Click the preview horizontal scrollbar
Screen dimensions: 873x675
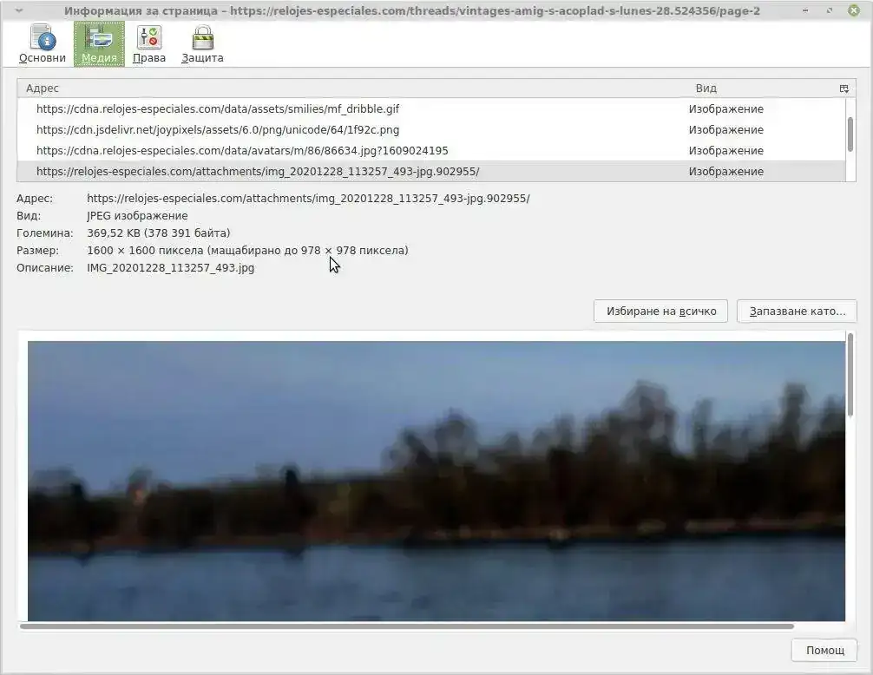point(406,626)
